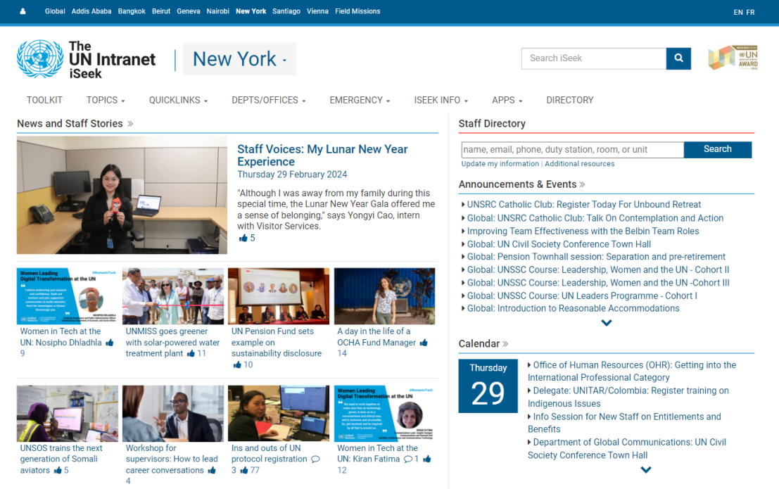Open the Toolkit menu item

point(44,100)
